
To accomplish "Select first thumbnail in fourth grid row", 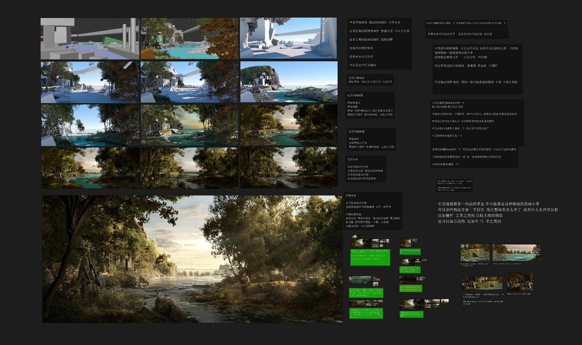I will [90, 168].
